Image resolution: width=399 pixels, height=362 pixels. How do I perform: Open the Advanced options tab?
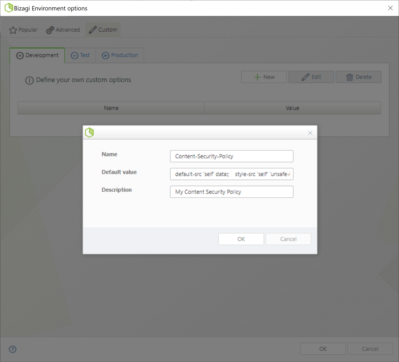pos(63,30)
